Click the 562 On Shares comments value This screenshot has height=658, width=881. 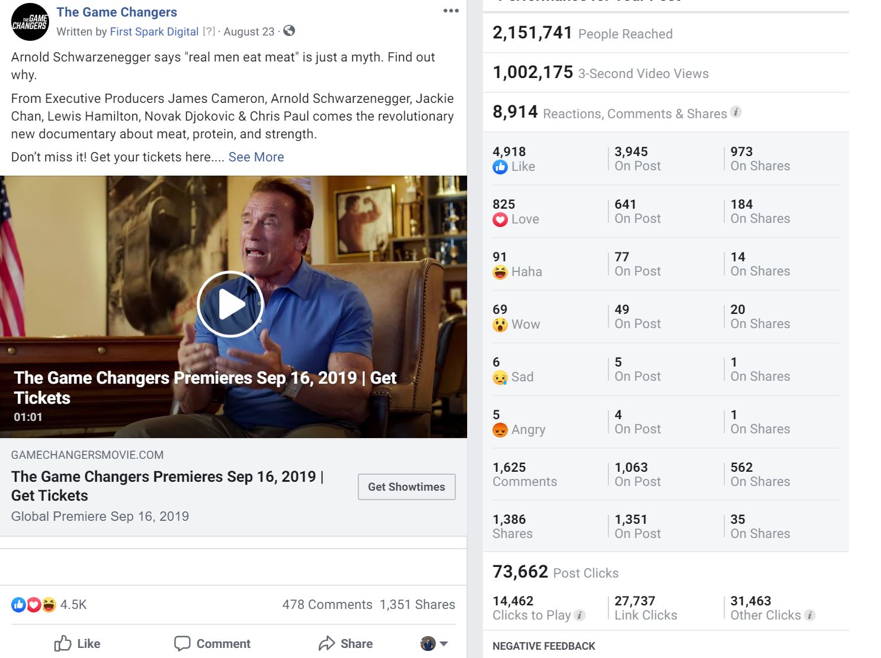pyautogui.click(x=741, y=468)
